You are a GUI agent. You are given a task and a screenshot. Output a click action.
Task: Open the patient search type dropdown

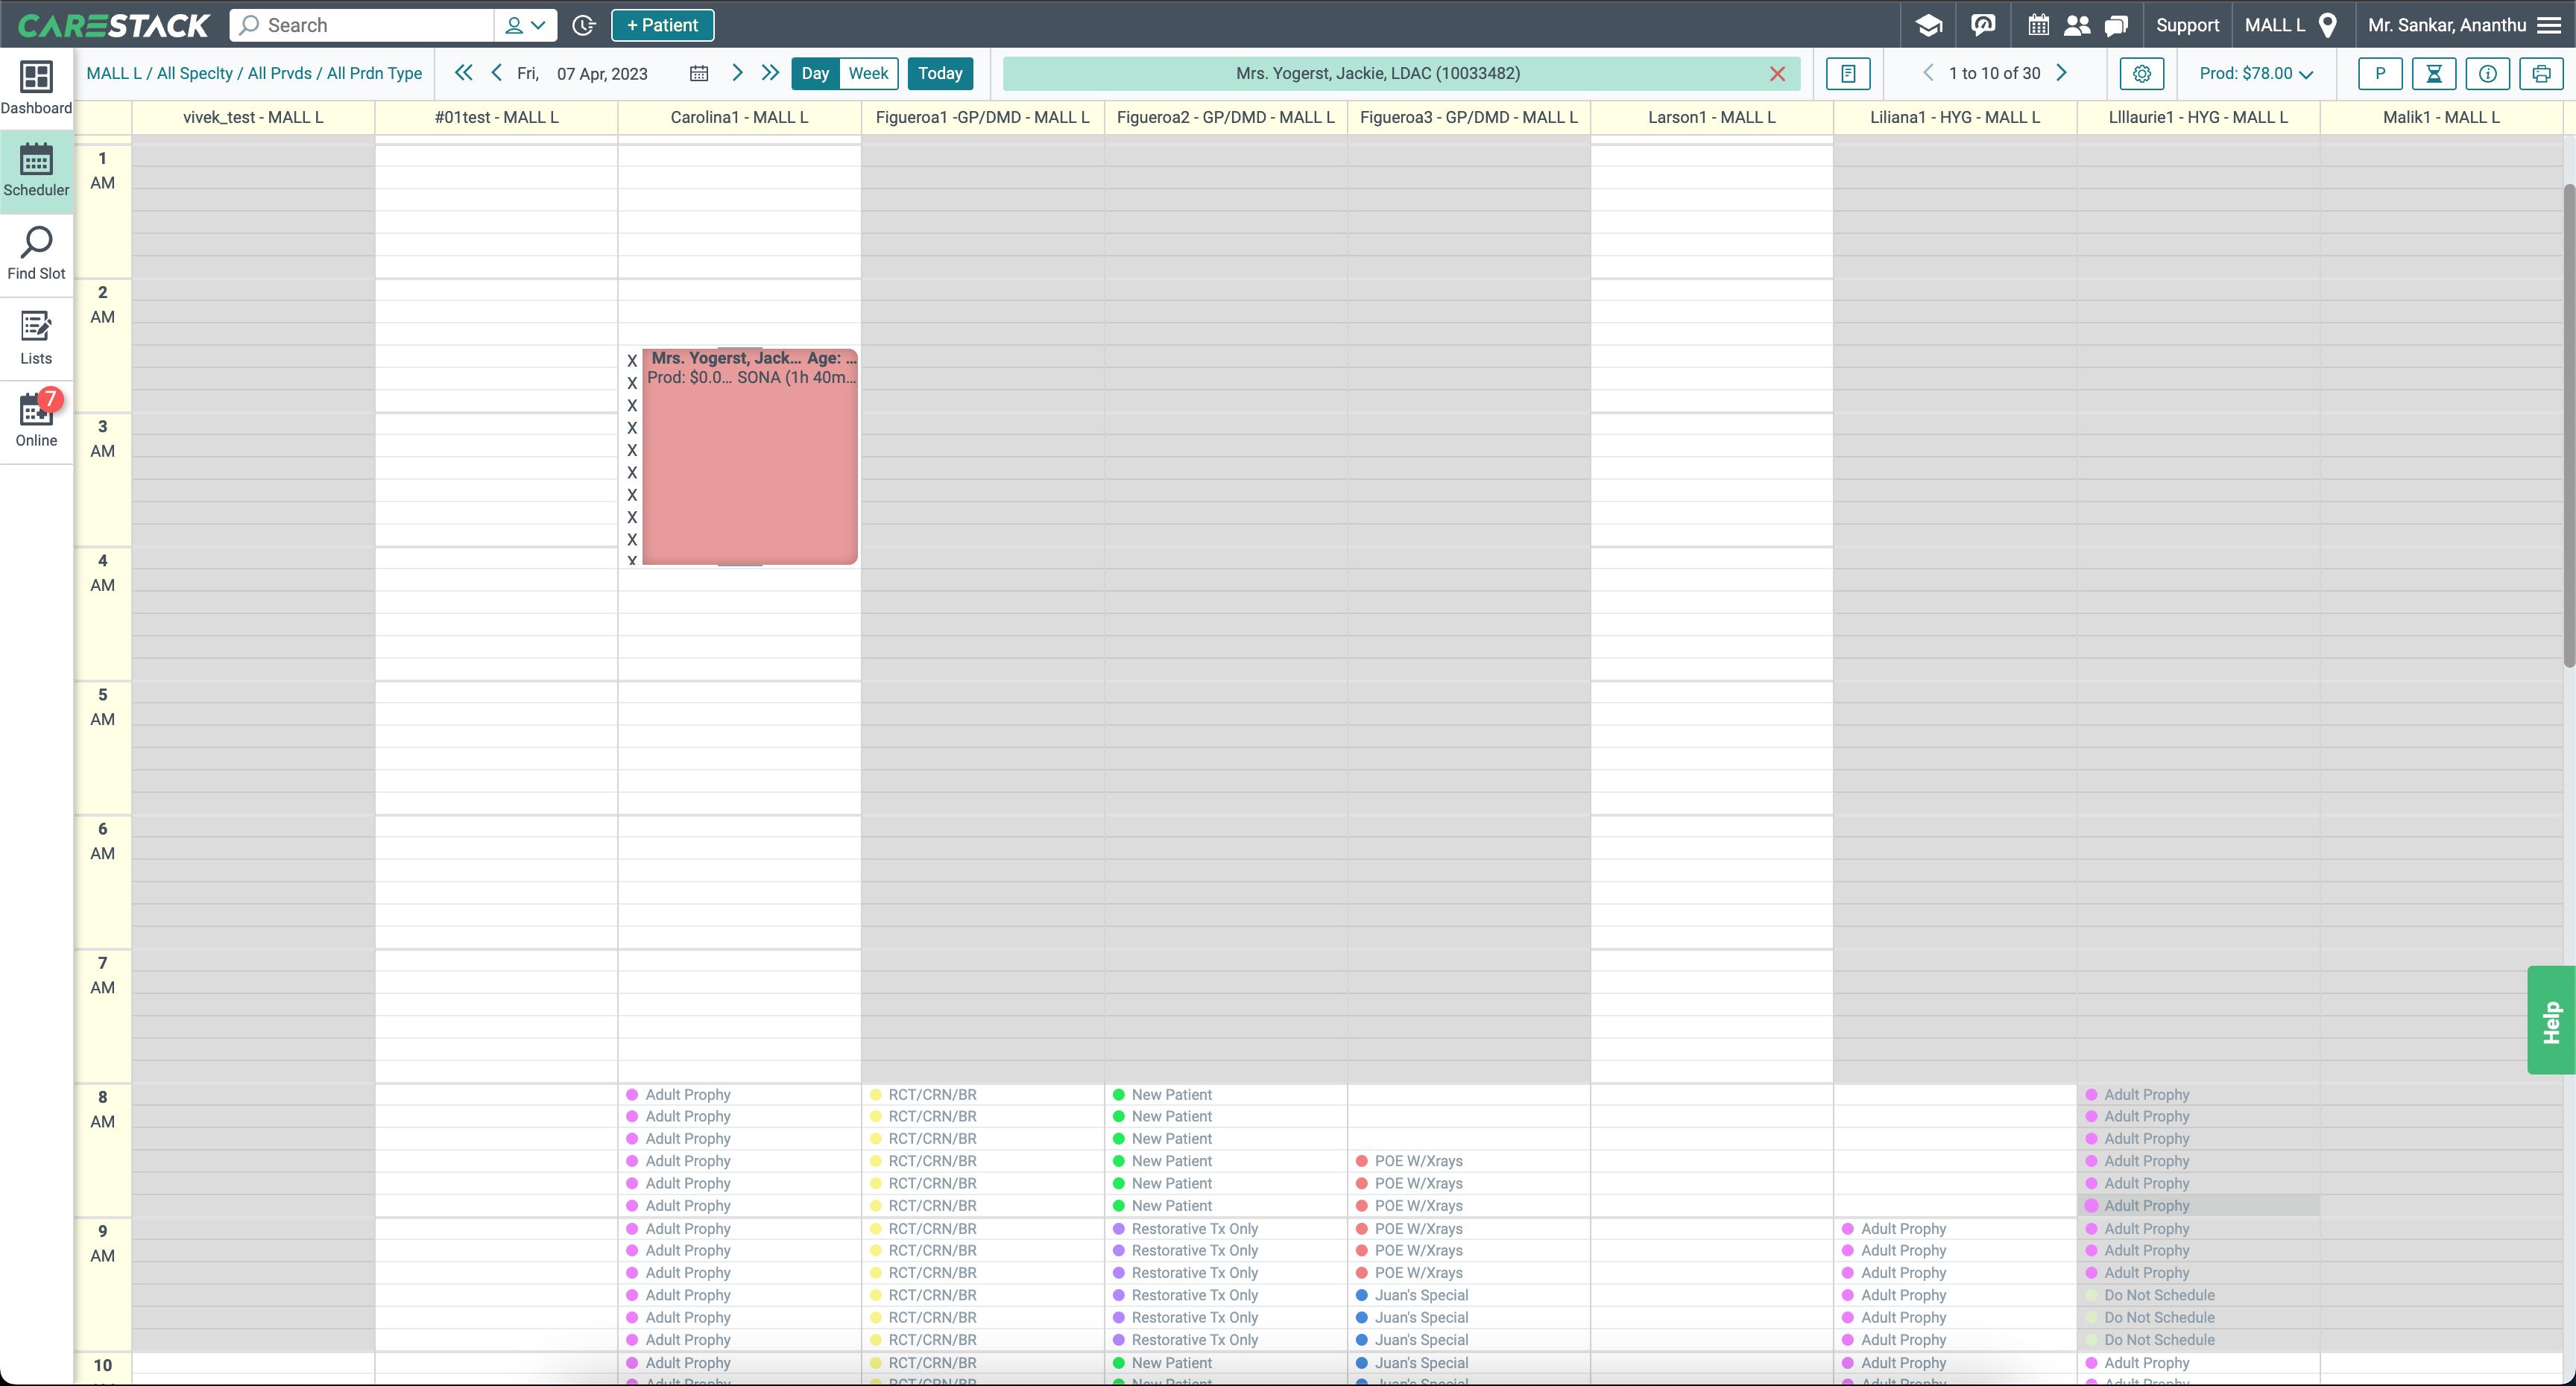(x=525, y=25)
